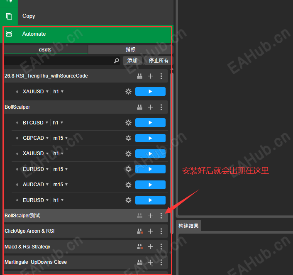Open settings gear for AUDCAD instance
Image resolution: width=293 pixels, height=275 pixels.
(x=128, y=185)
